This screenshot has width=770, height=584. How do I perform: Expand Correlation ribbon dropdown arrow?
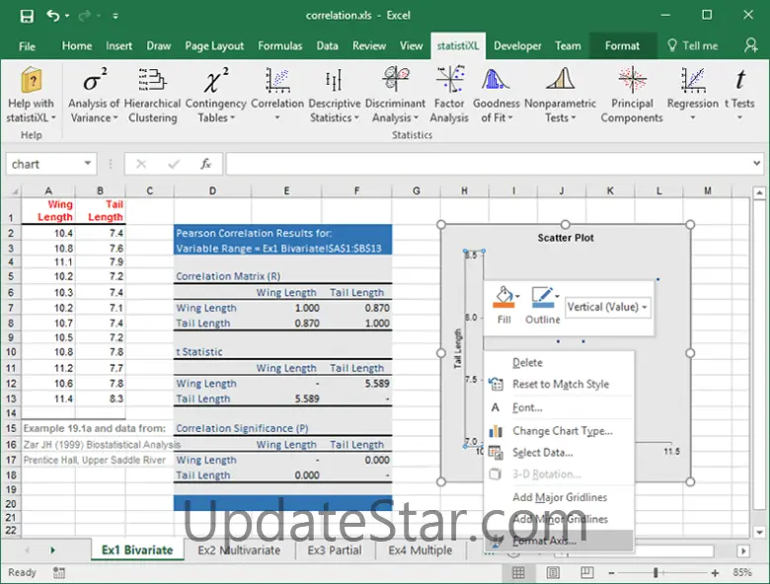tap(277, 117)
